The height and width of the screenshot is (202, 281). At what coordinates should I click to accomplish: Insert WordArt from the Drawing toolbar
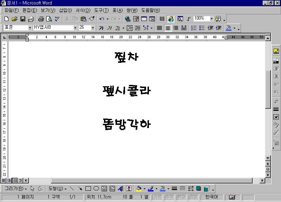(x=120, y=189)
